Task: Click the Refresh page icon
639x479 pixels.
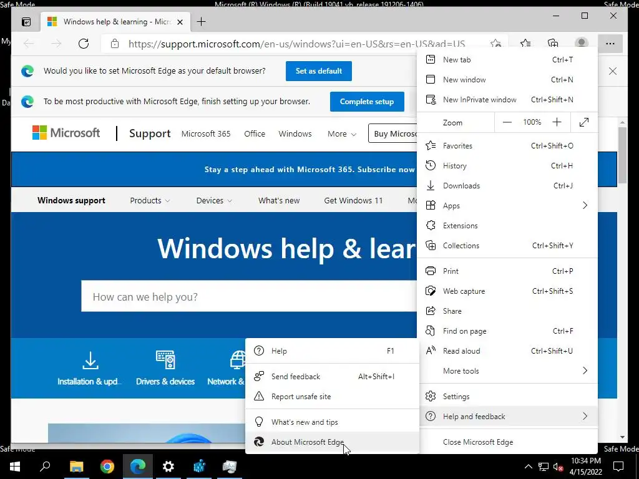Action: [x=84, y=44]
